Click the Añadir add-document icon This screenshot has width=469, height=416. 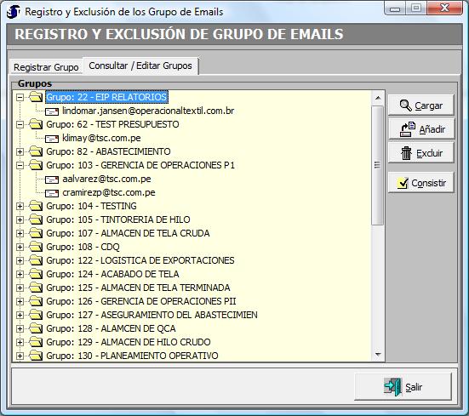coord(408,129)
